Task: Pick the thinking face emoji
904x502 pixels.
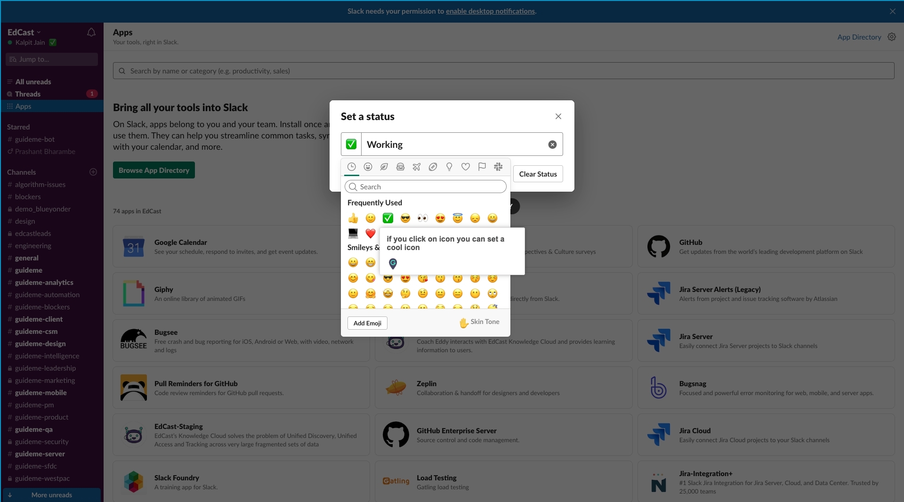Action: click(x=405, y=293)
